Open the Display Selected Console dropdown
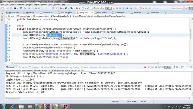The width and height of the screenshot is (193, 109). [180, 67]
